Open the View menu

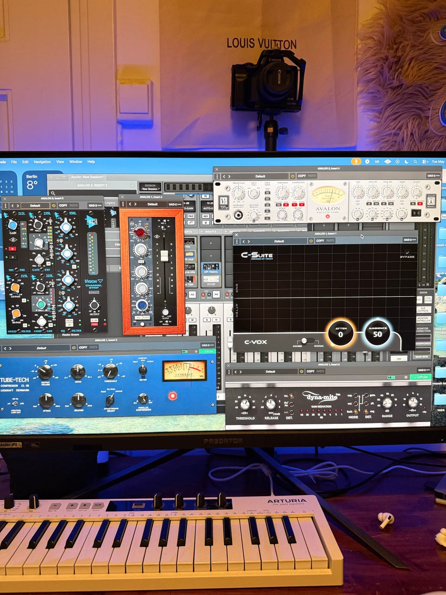[x=60, y=162]
